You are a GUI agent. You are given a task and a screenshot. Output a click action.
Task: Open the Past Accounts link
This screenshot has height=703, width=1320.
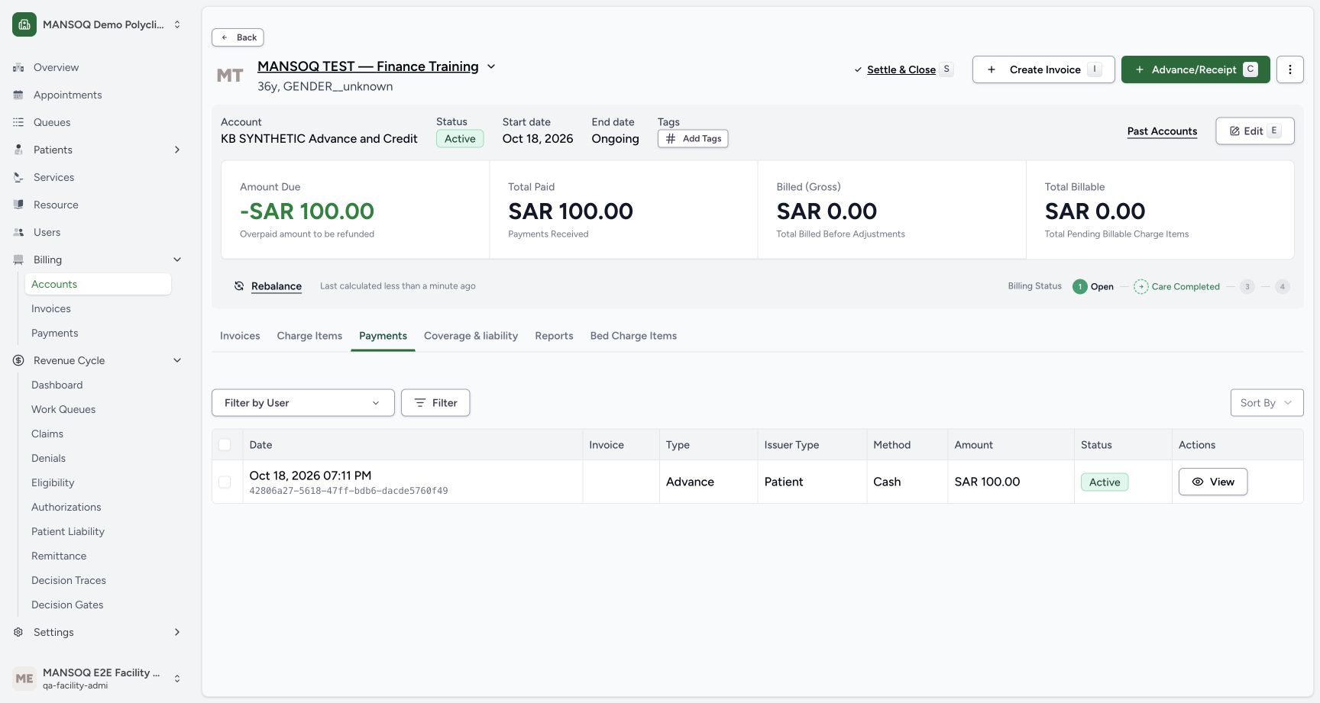click(x=1162, y=131)
